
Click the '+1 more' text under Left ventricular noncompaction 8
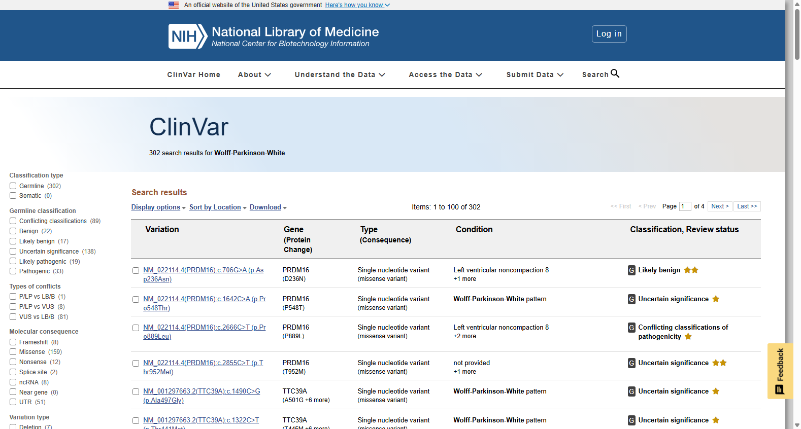point(465,279)
